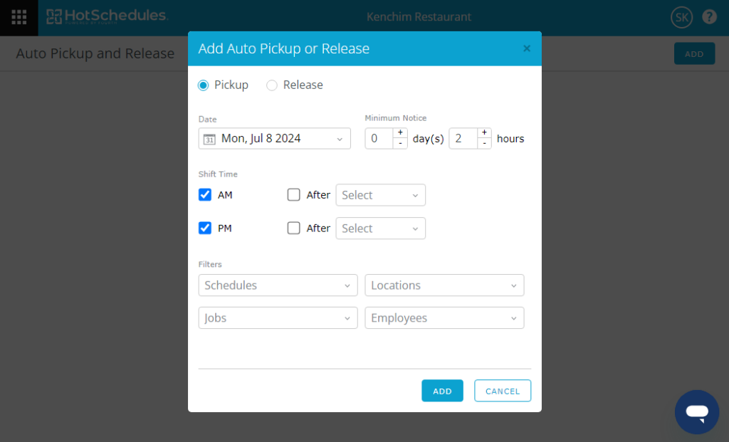The width and height of the screenshot is (729, 442).
Task: Decrease minimum notice hours with minus
Action: (x=484, y=144)
